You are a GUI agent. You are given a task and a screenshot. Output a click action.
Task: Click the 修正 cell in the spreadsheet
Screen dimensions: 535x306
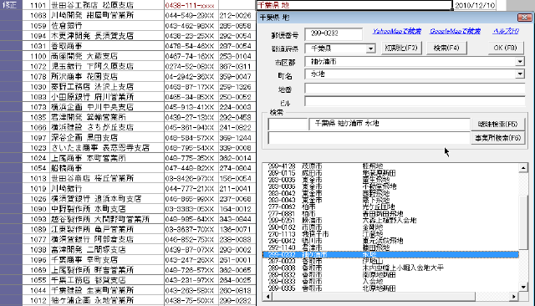pyautogui.click(x=11, y=5)
